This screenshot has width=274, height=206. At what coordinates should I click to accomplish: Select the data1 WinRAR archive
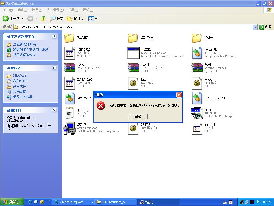pyautogui.click(x=197, y=68)
